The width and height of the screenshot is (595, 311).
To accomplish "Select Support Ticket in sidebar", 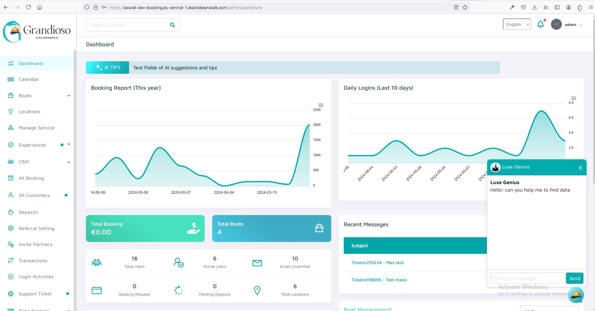I will pyautogui.click(x=35, y=294).
